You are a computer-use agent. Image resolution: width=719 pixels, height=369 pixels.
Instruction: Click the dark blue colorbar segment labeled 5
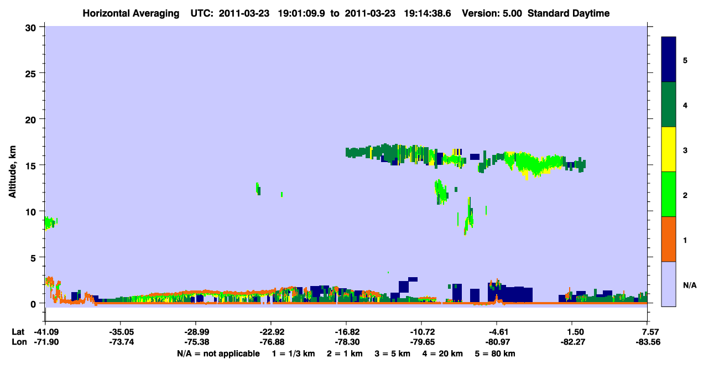click(x=669, y=59)
